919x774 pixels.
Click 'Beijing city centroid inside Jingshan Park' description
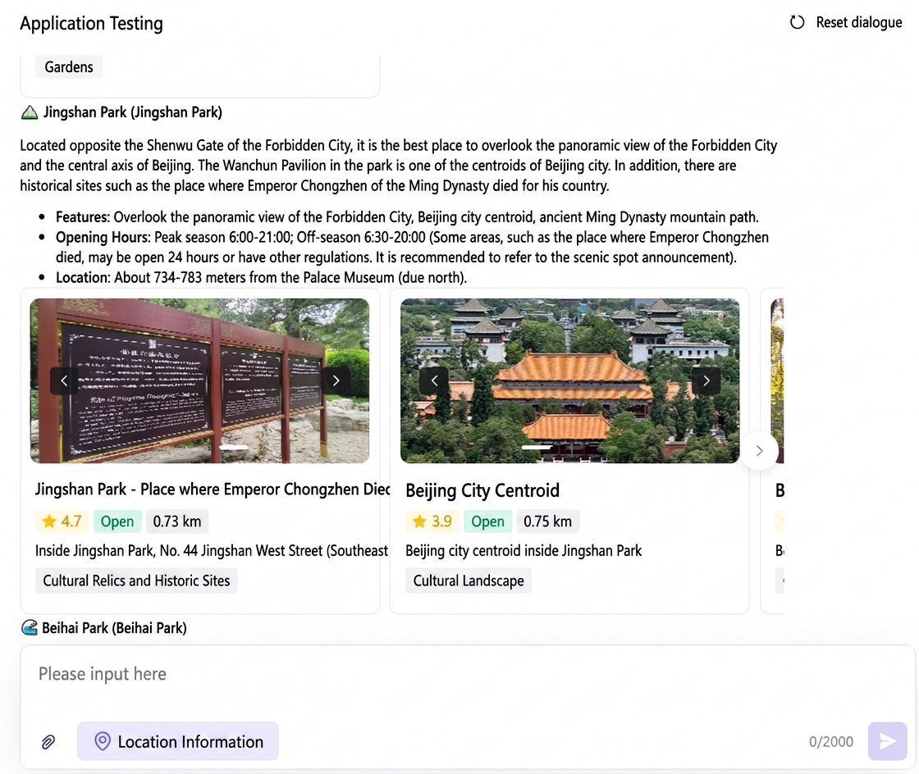click(524, 550)
